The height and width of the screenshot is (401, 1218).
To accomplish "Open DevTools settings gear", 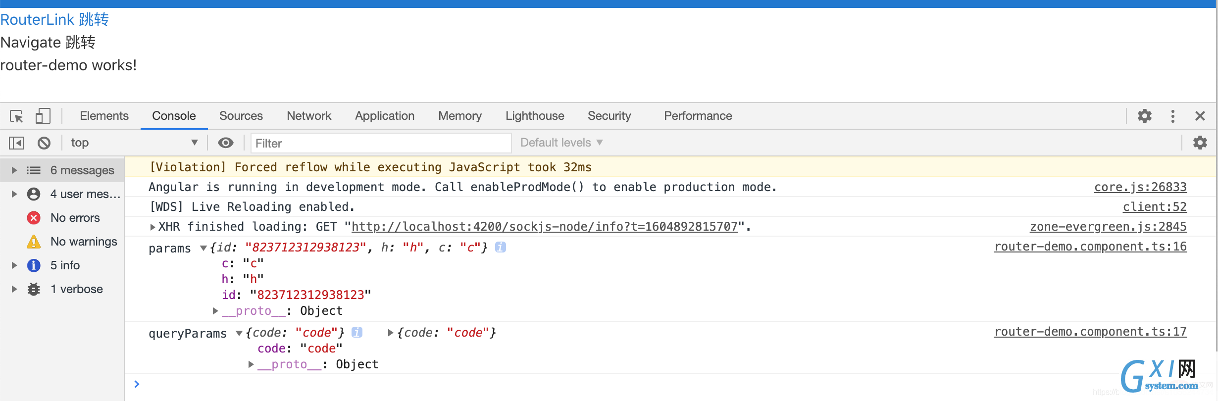I will (1144, 116).
